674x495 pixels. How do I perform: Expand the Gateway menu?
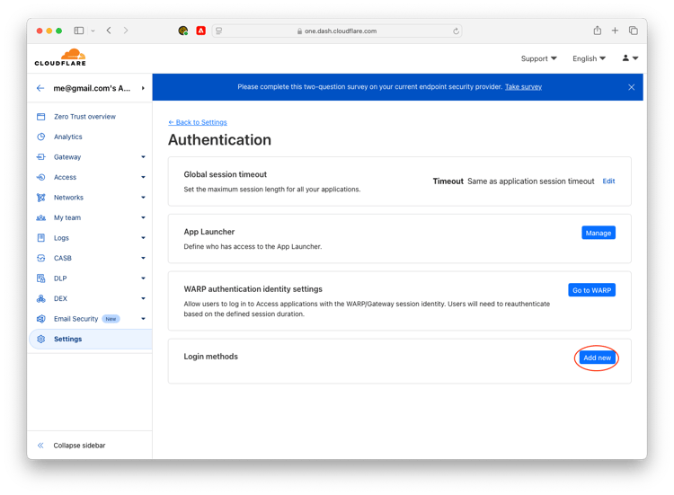(x=143, y=157)
